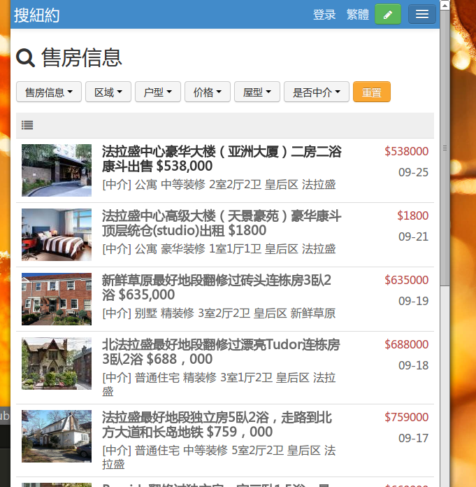
Task: Click thumbnail of the $538000 building listing
Action: (x=57, y=170)
